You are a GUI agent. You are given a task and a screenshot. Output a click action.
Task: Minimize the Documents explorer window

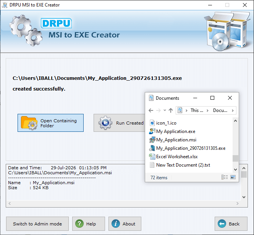(195, 98)
